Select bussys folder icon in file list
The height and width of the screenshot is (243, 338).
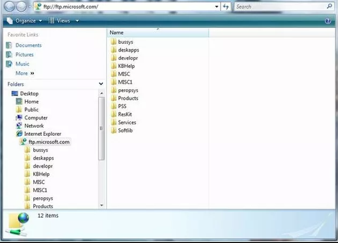click(114, 42)
